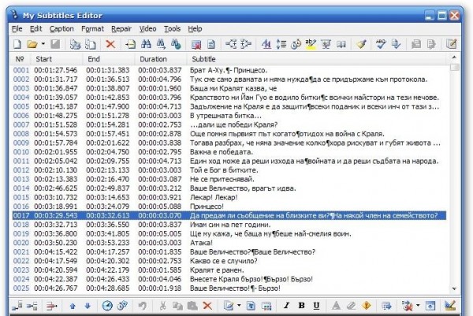This screenshot has width=473, height=316.
Task: Click the vertical scrollbar thumb
Action: point(454,67)
